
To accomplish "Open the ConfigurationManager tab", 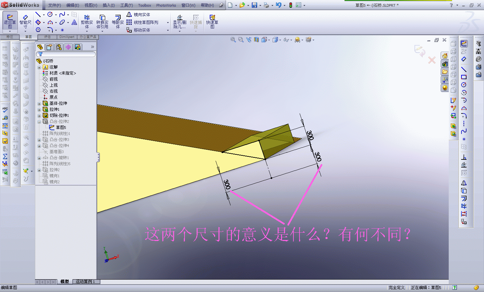I will 59,47.
